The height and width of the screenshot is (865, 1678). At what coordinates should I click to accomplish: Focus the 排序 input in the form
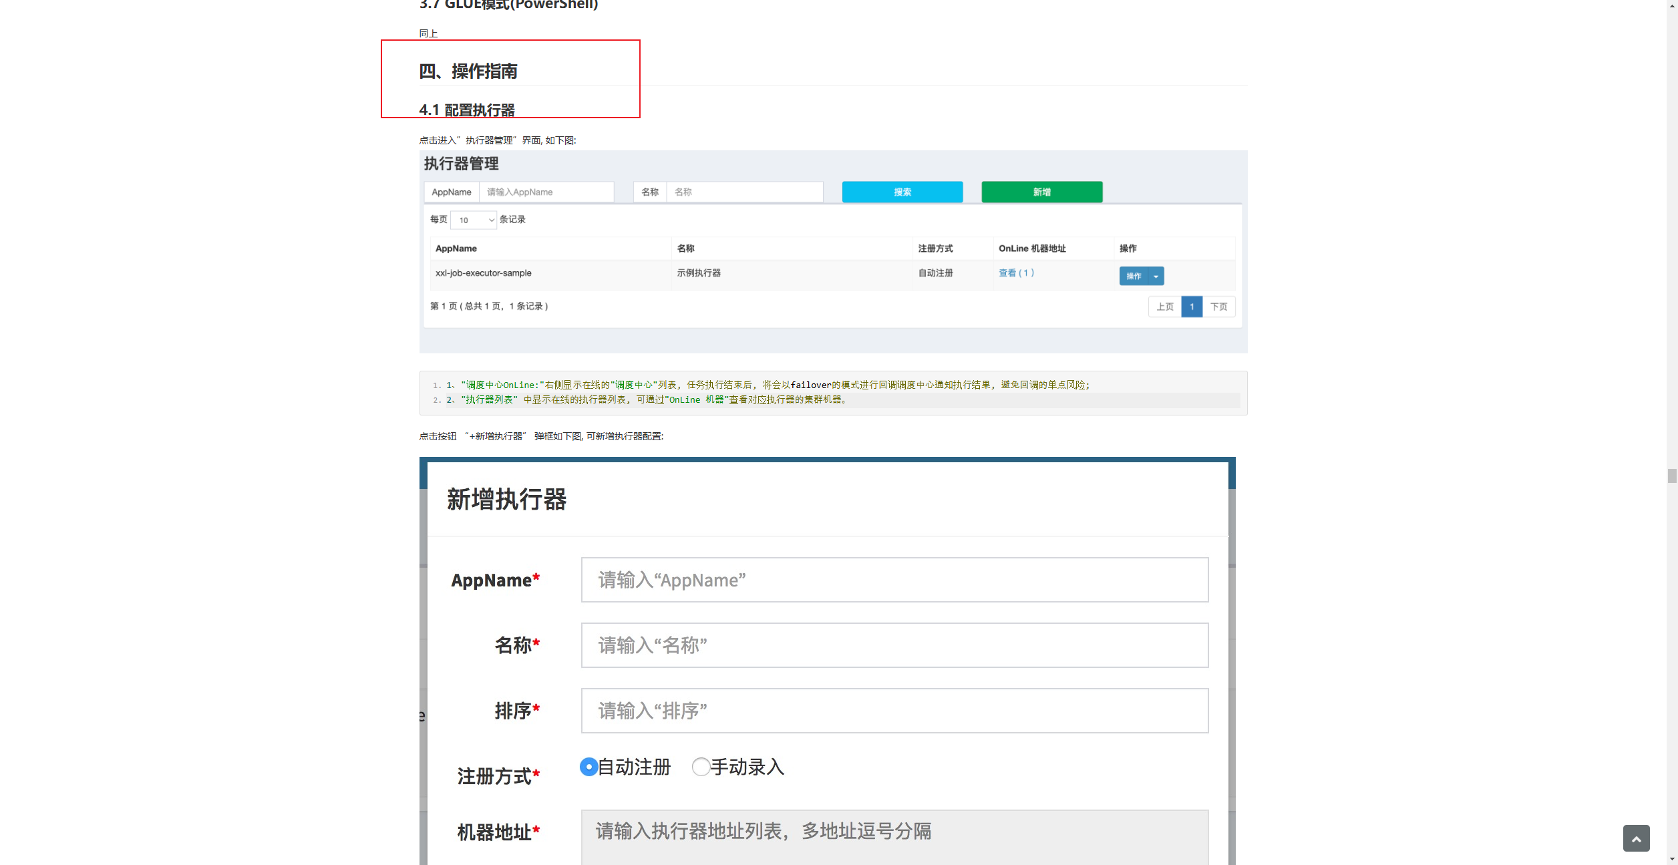[x=894, y=711]
